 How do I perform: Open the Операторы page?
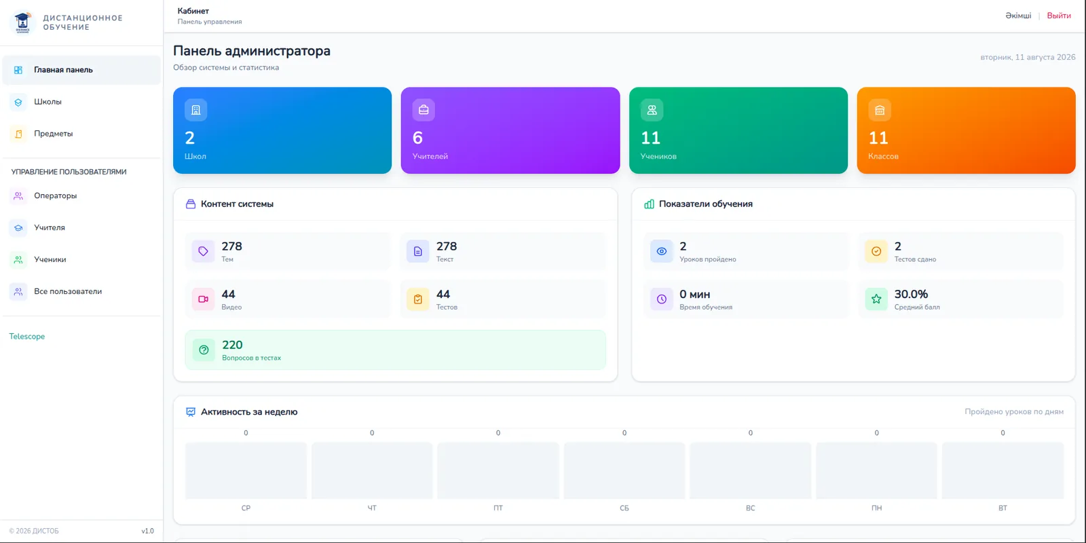pyautogui.click(x=81, y=195)
